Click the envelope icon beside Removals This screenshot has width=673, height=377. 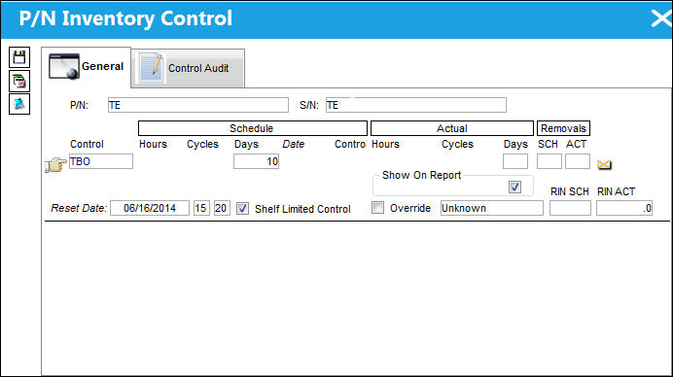pyautogui.click(x=604, y=165)
